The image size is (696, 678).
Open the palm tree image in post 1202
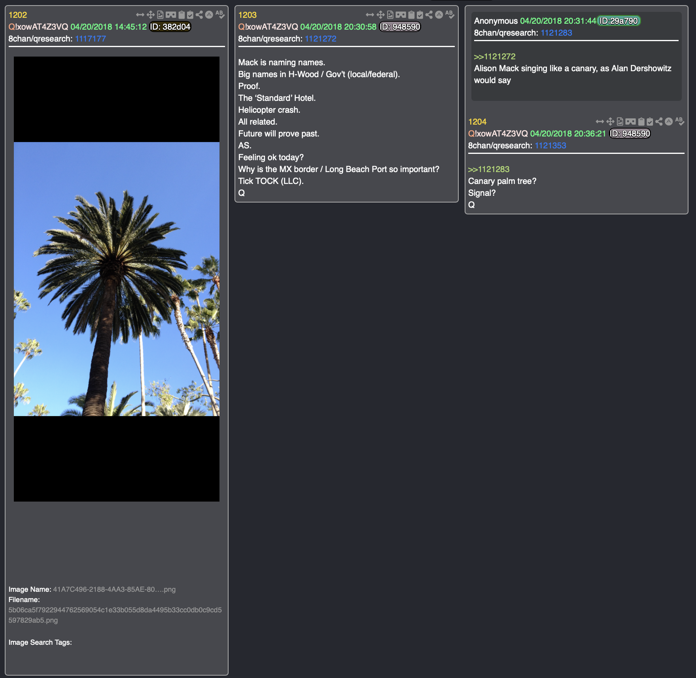[117, 279]
